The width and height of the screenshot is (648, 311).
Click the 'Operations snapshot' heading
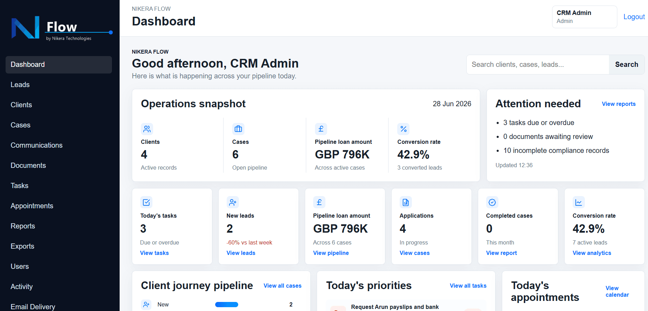tap(193, 104)
